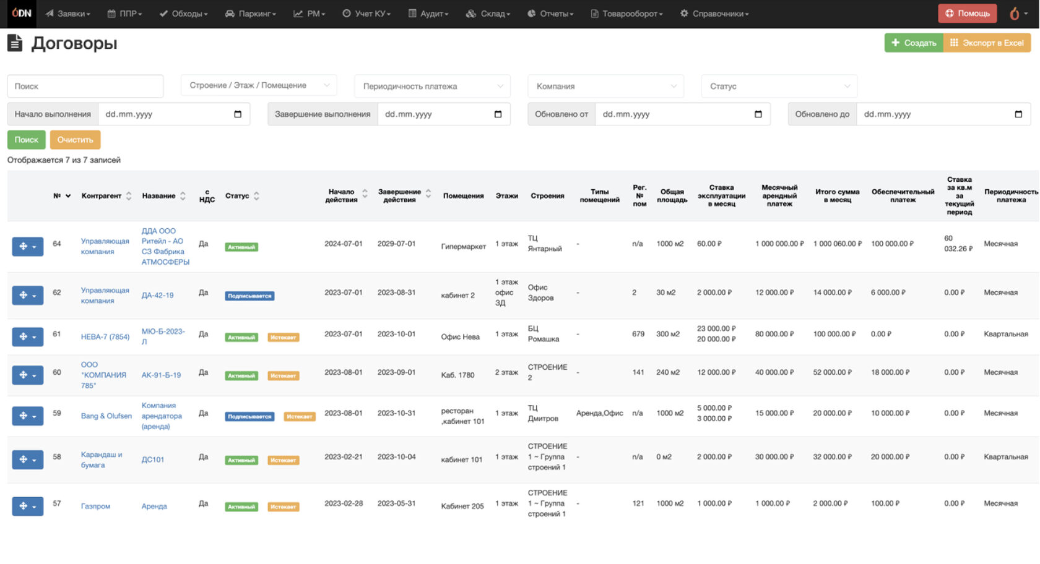This screenshot has height=564, width=1040.
Task: Open contract link ДА-42-19
Action: pyautogui.click(x=158, y=296)
